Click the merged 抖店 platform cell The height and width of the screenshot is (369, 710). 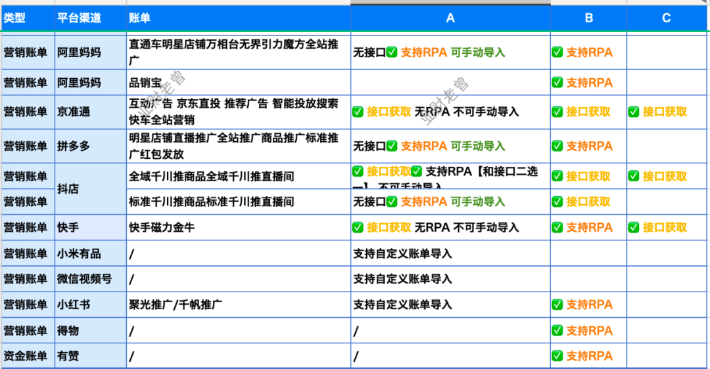click(91, 188)
